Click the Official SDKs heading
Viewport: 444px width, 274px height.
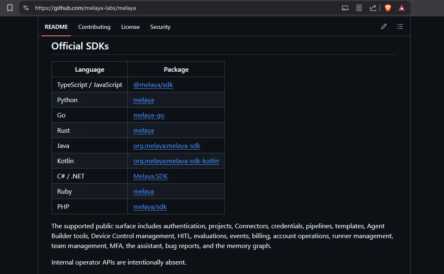coord(80,46)
